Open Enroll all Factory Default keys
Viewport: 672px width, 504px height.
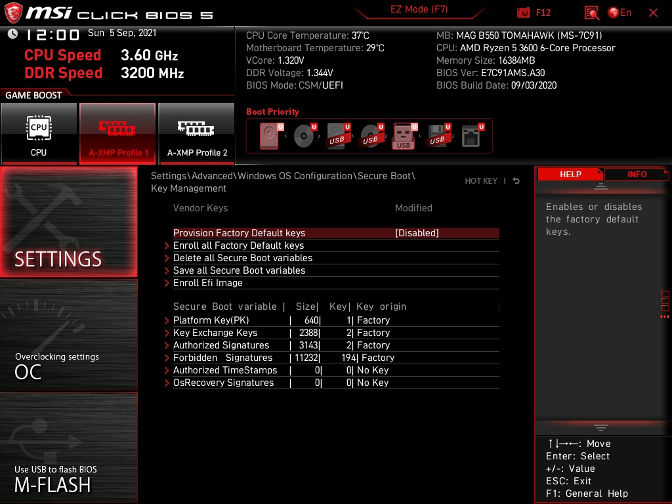pyautogui.click(x=336, y=245)
